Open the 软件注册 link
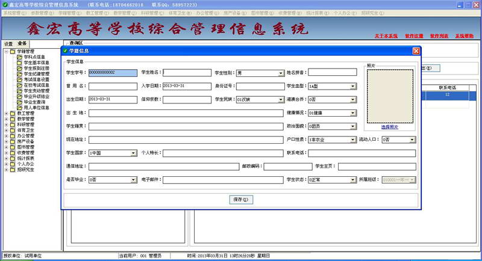482x261 pixels. click(x=414, y=36)
